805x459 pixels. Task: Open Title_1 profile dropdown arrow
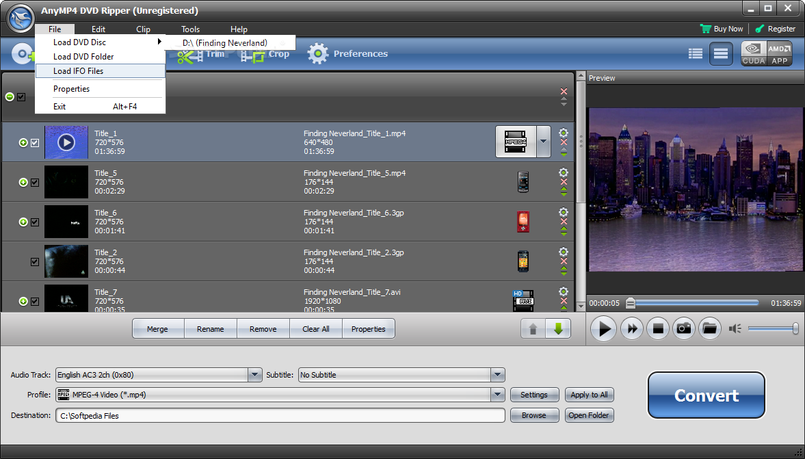click(544, 142)
